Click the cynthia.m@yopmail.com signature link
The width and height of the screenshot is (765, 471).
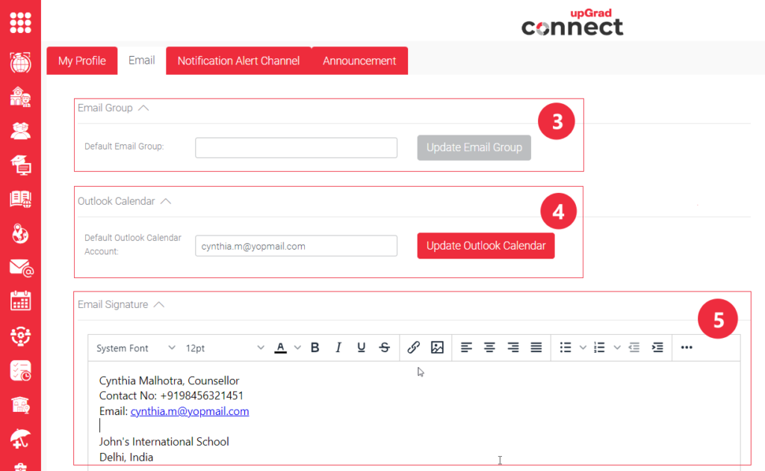pyautogui.click(x=190, y=411)
